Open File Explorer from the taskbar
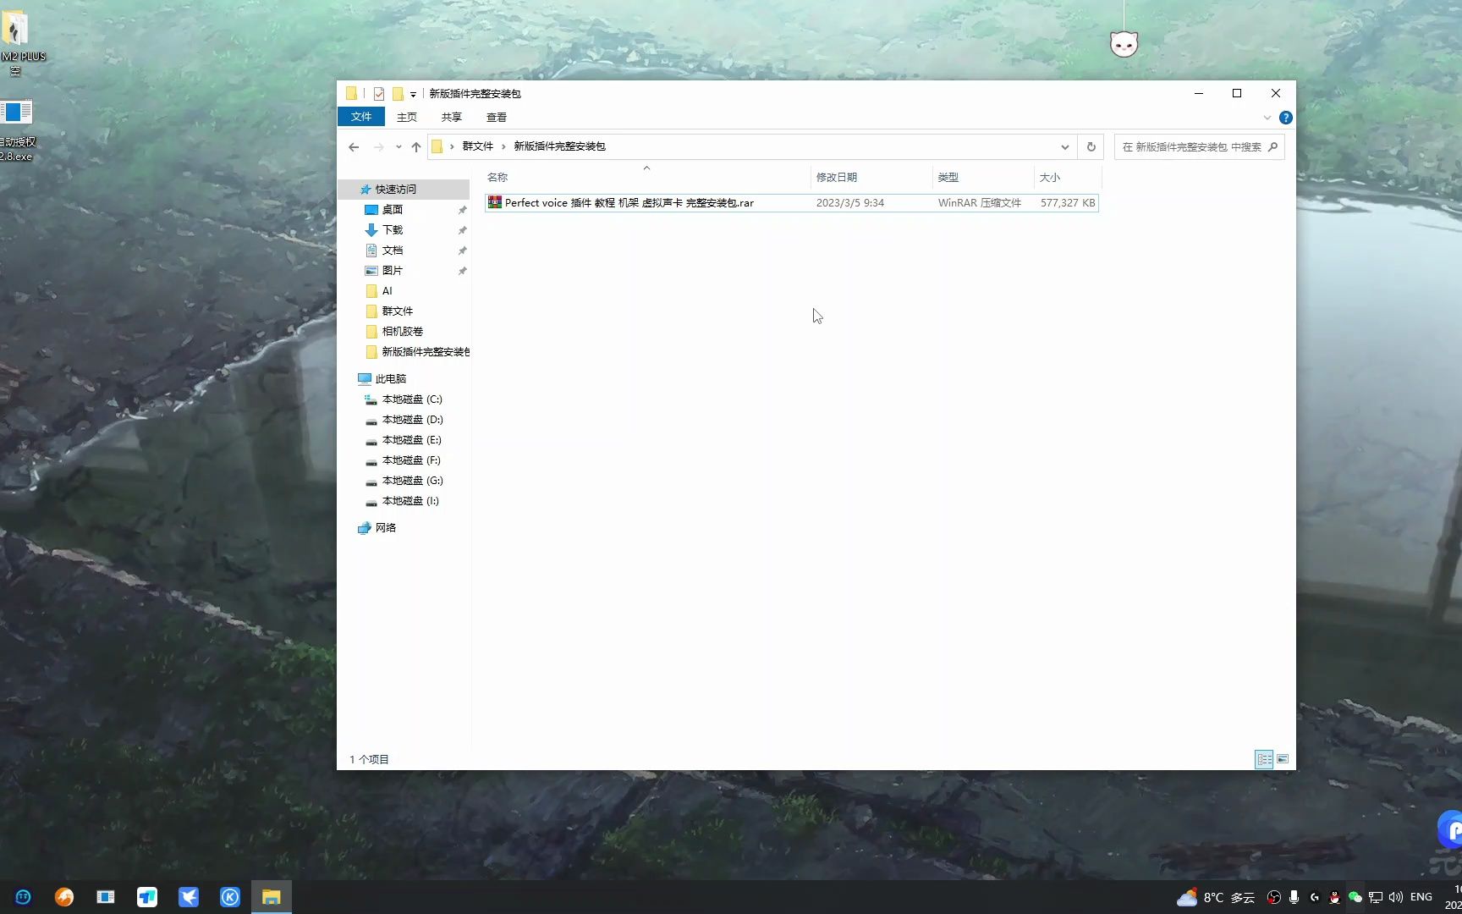 click(271, 897)
